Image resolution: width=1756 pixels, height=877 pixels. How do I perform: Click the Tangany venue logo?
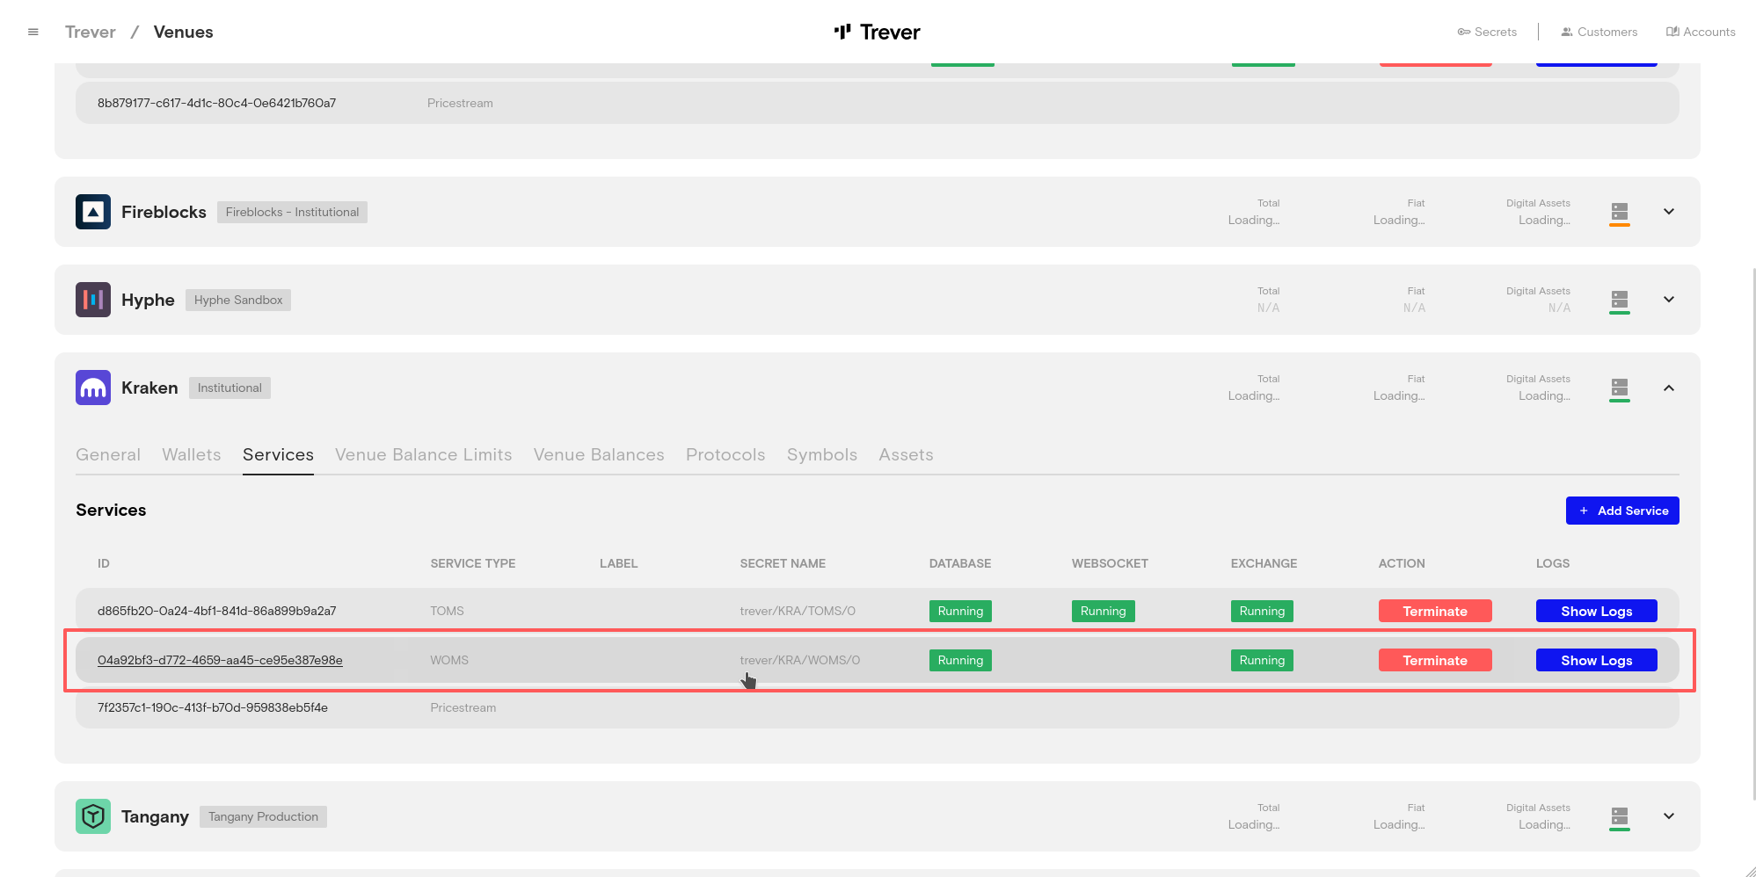(x=93, y=816)
